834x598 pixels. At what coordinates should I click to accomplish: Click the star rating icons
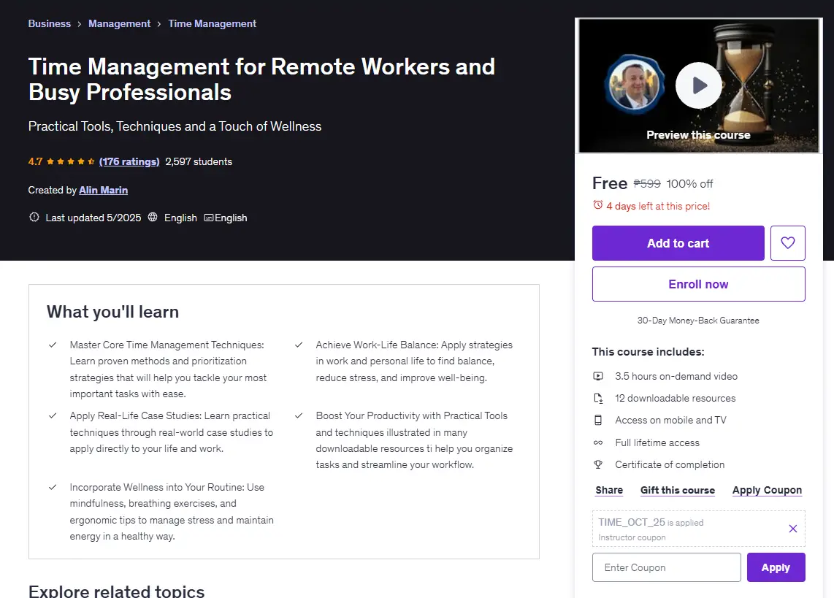(x=70, y=161)
